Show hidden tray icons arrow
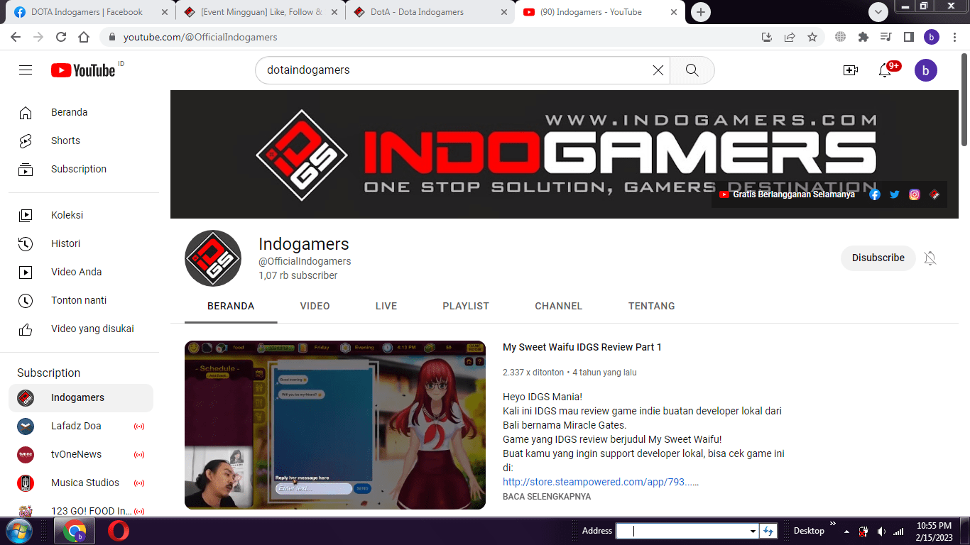Viewport: 970px width, 545px height. pyautogui.click(x=846, y=531)
